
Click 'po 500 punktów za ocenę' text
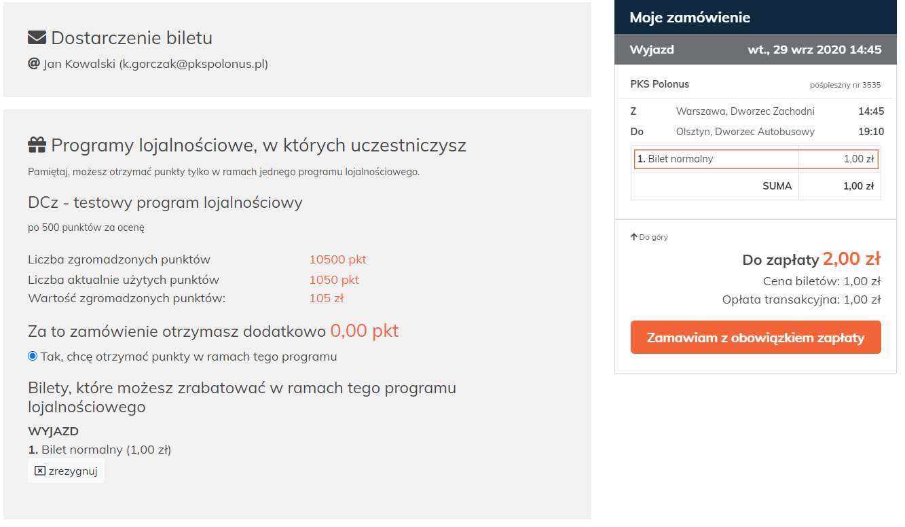point(86,228)
